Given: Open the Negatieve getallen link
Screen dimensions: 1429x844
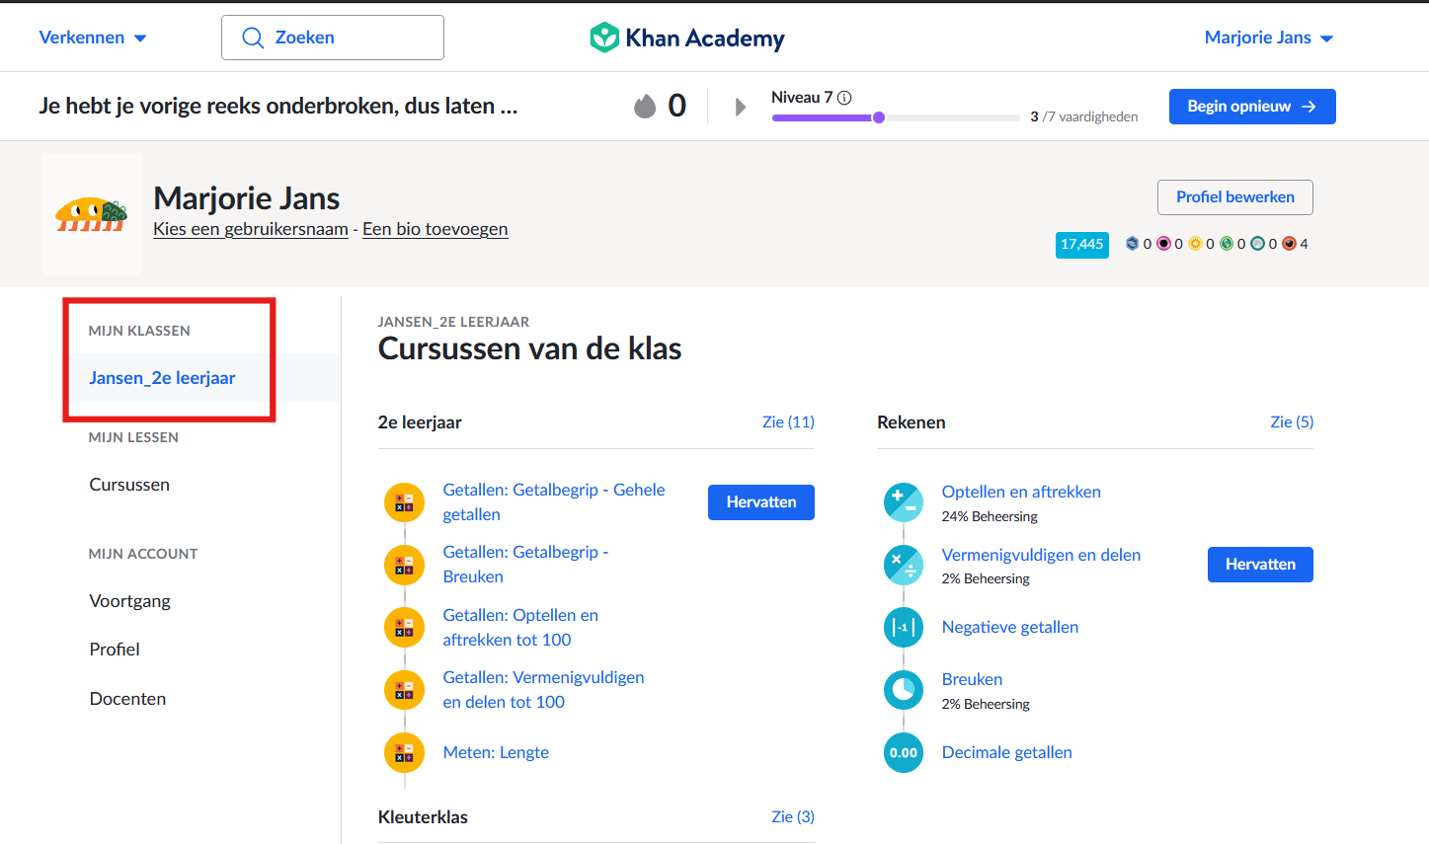Looking at the screenshot, I should [1009, 627].
